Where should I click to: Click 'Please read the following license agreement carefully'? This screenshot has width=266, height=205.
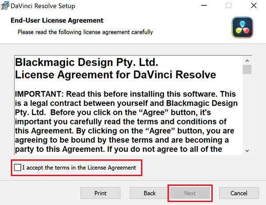tap(85, 32)
